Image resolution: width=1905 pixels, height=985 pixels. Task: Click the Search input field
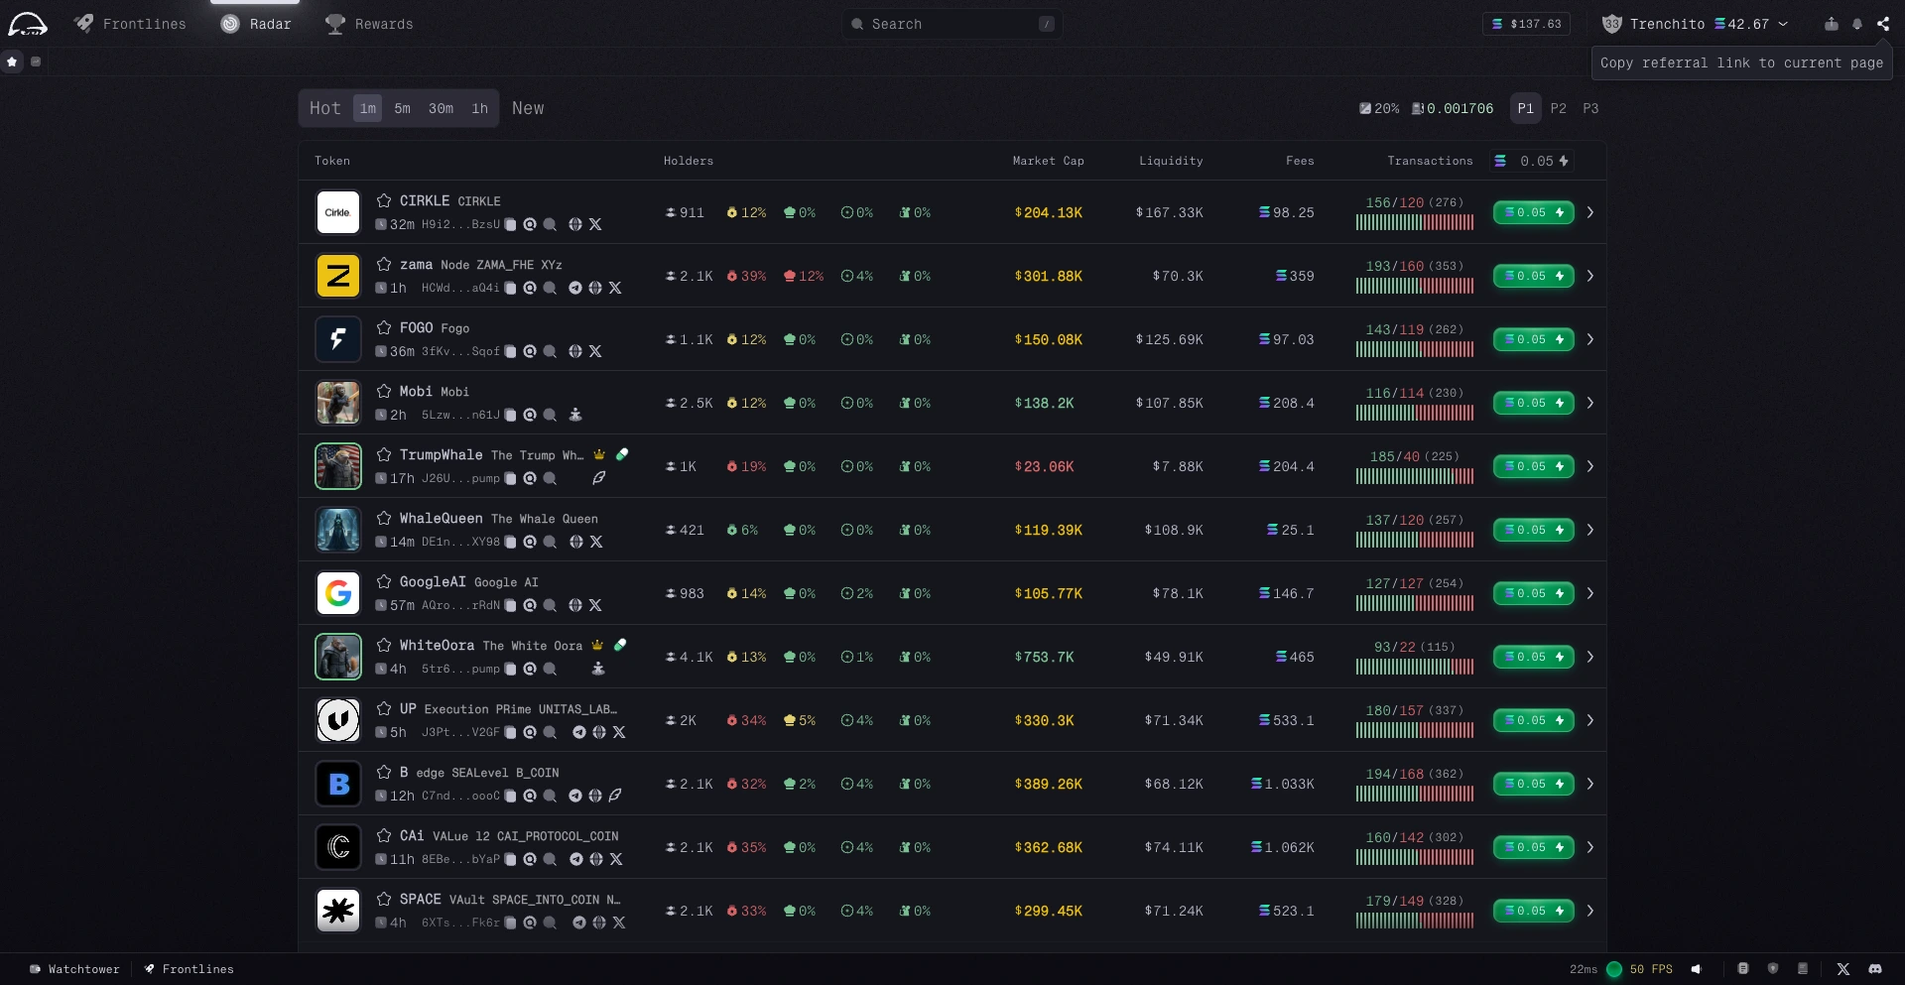pyautogui.click(x=952, y=24)
